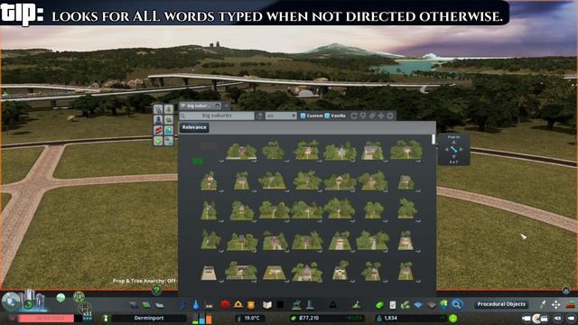
Task: Click the left arrow in rotation panel
Action: coord(446,150)
